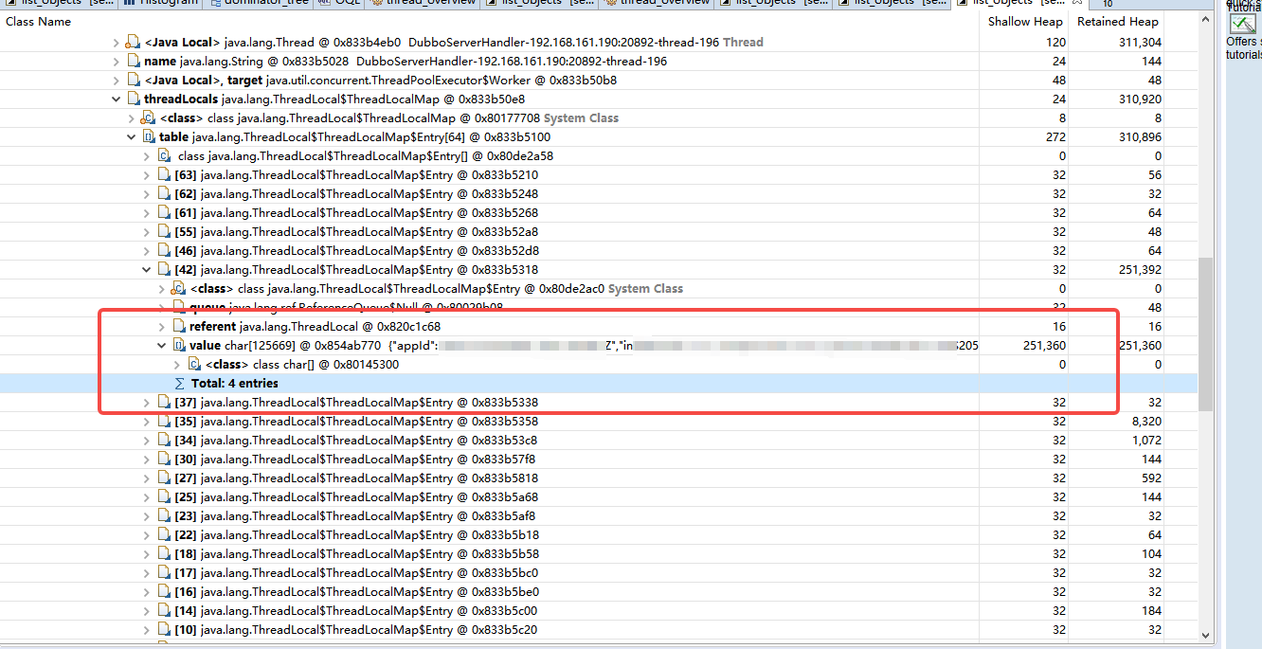
Task: Click the object icon of entry [63]
Action: [x=164, y=175]
